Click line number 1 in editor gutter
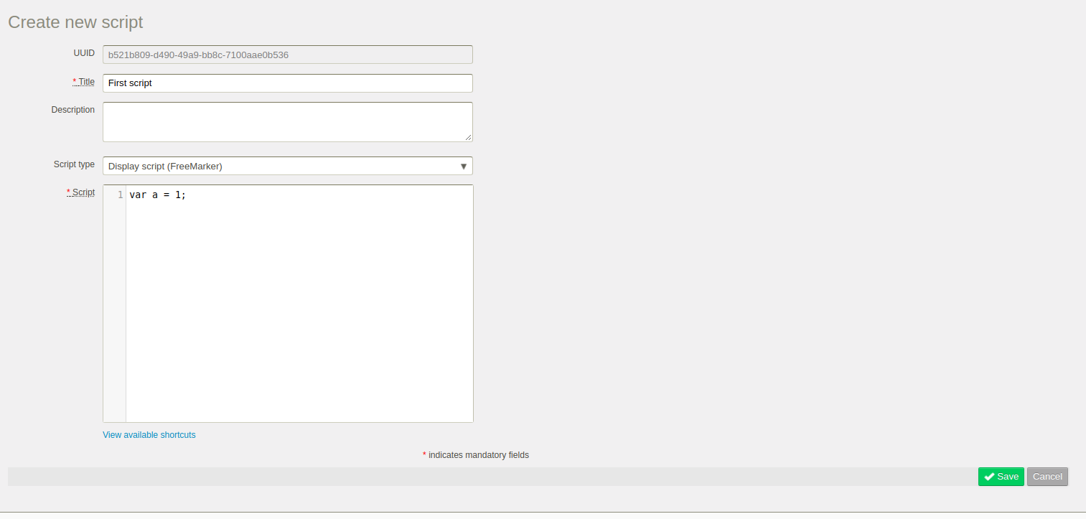 [120, 195]
